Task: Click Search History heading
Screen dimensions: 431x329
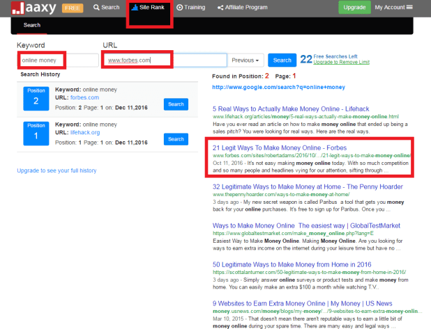Action: [40, 74]
